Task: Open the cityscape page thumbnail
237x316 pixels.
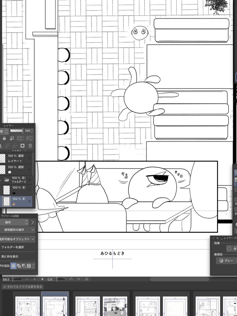Action: [x=115, y=306]
